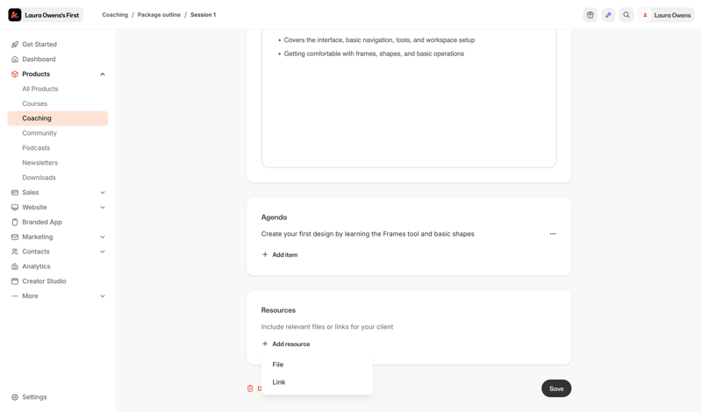
Task: Click the agenda item about Frames tool
Action: coord(368,234)
